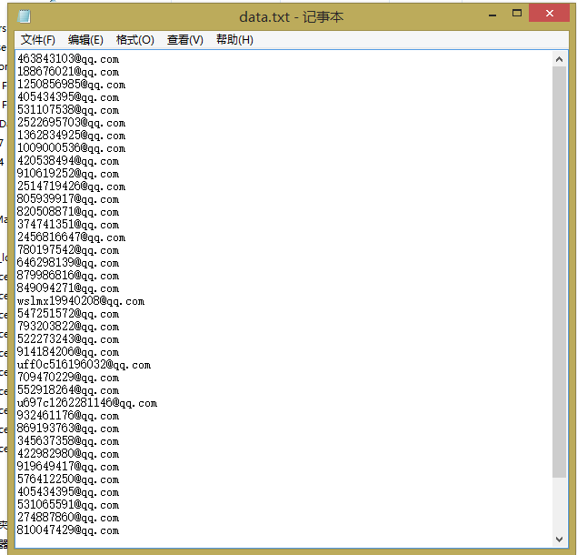Image resolution: width=577 pixels, height=555 pixels.
Task: Click the line 869193763@qq.com
Action: coord(68,429)
